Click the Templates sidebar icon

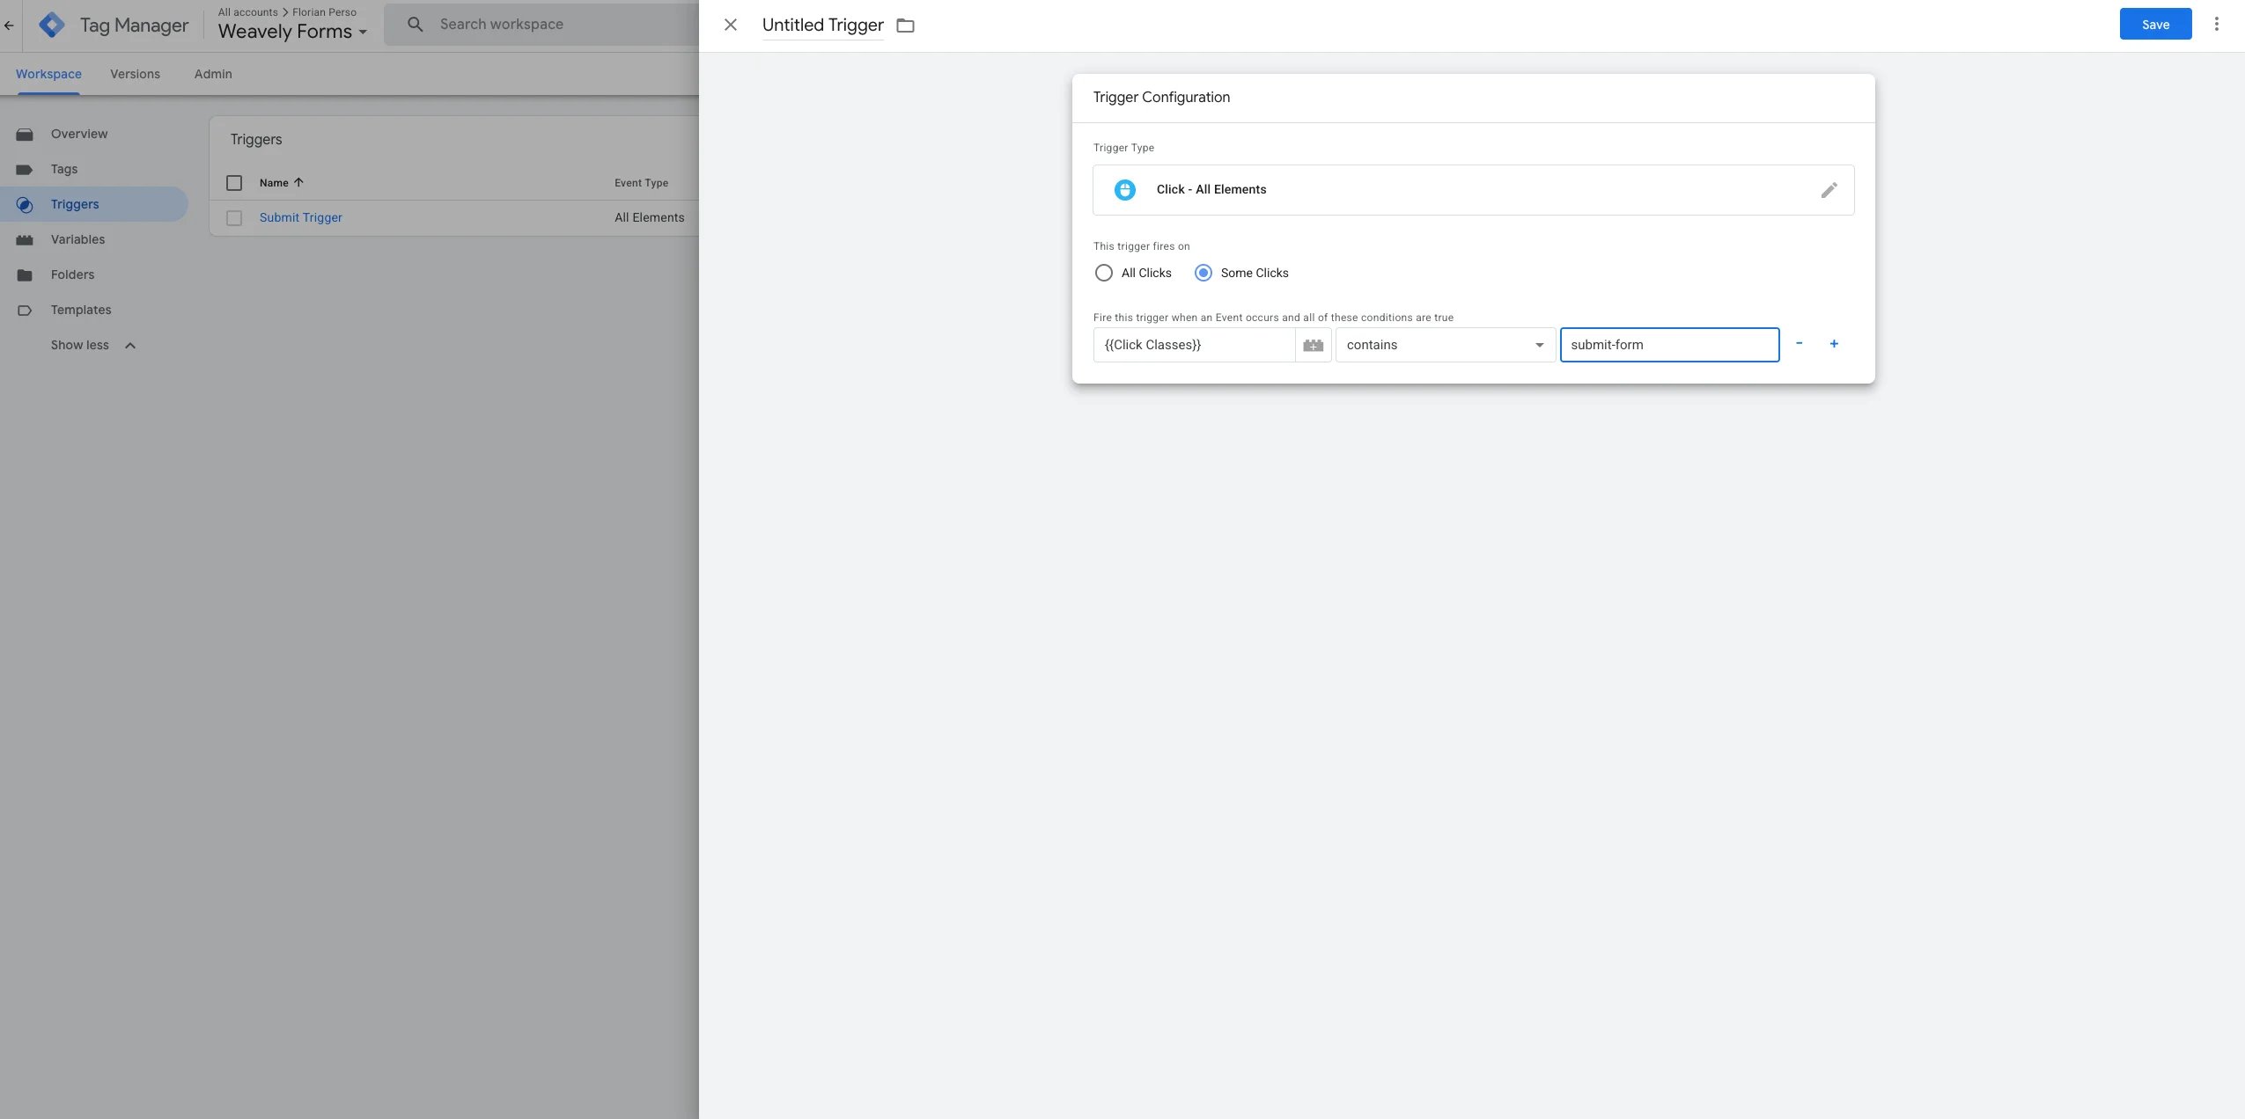click(25, 311)
